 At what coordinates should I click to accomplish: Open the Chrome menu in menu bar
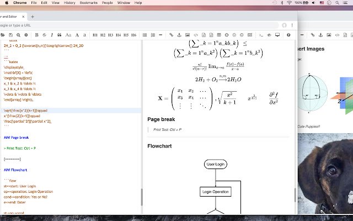[x=20, y=3]
